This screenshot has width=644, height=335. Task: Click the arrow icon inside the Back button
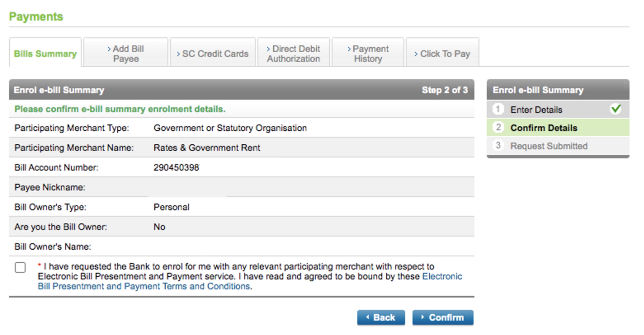click(368, 317)
